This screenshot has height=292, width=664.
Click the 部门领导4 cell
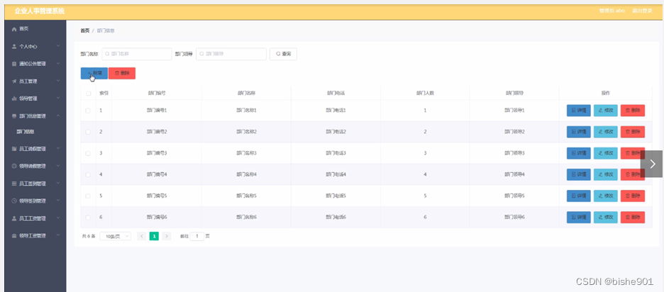(514, 174)
